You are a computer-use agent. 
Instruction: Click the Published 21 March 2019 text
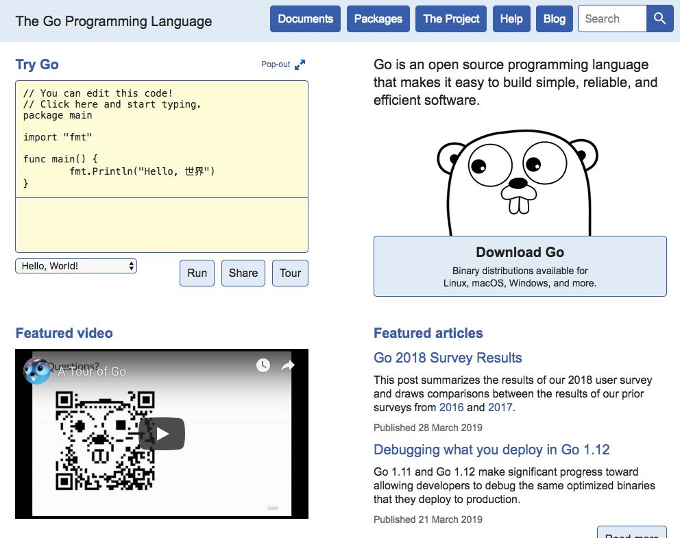click(428, 519)
